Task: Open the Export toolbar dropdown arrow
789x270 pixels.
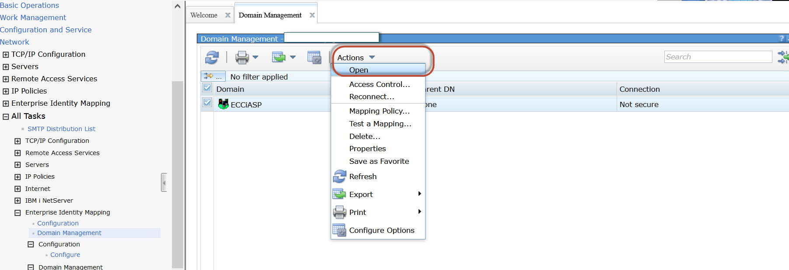Action: (293, 57)
